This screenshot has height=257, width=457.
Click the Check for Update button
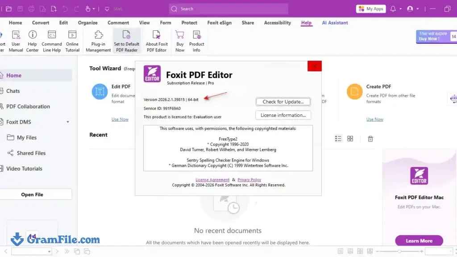(283, 102)
